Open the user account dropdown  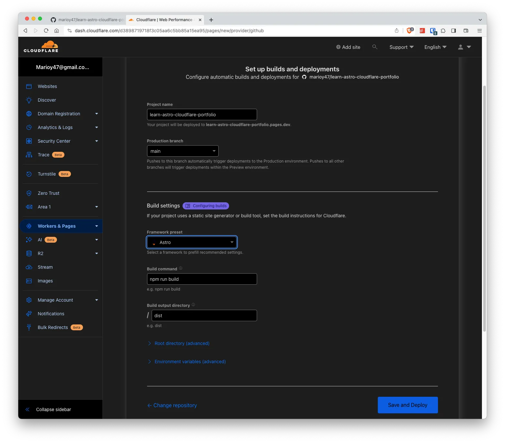point(464,47)
